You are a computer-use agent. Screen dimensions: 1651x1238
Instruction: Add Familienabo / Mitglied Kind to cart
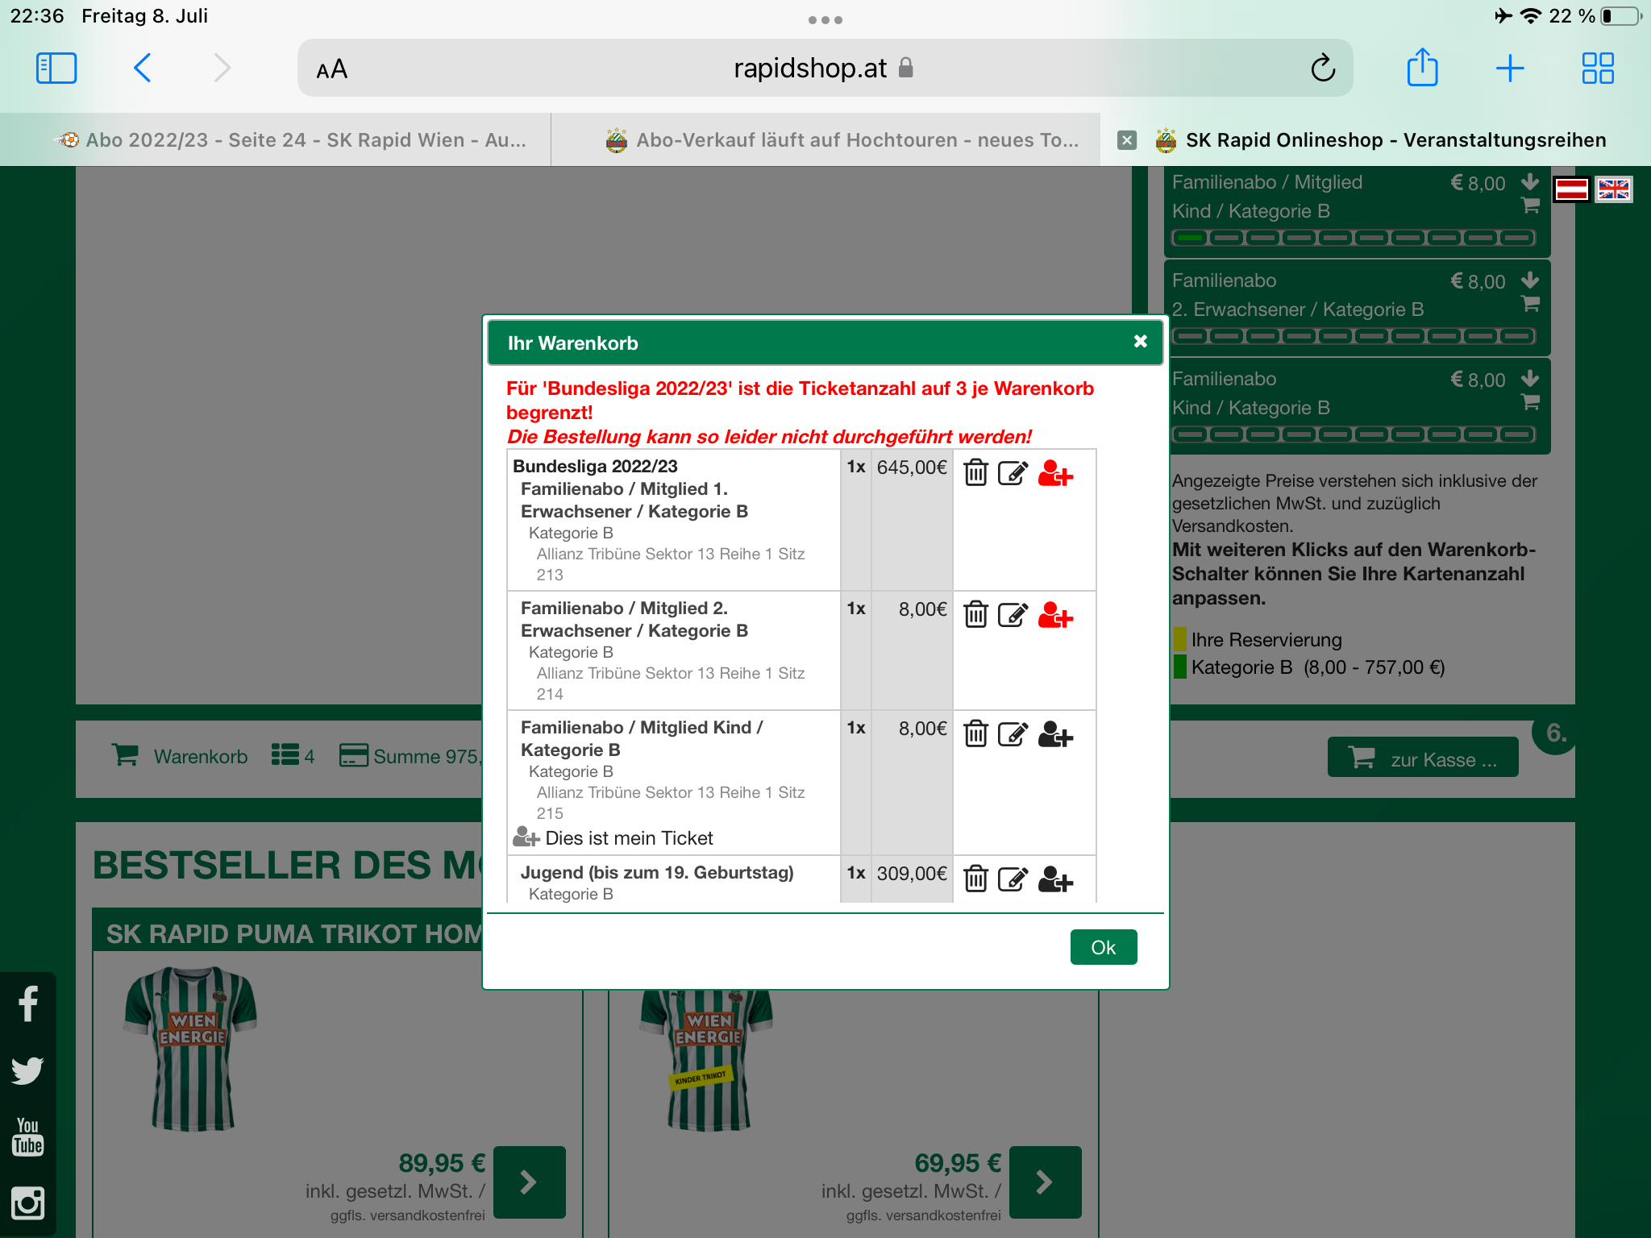[1530, 206]
